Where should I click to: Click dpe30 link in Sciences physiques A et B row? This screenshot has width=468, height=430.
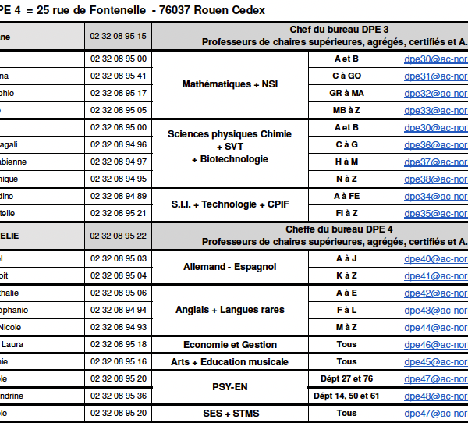pyautogui.click(x=436, y=128)
